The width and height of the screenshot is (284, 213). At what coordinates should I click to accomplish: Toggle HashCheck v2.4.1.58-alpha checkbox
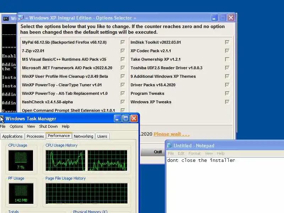122,102
